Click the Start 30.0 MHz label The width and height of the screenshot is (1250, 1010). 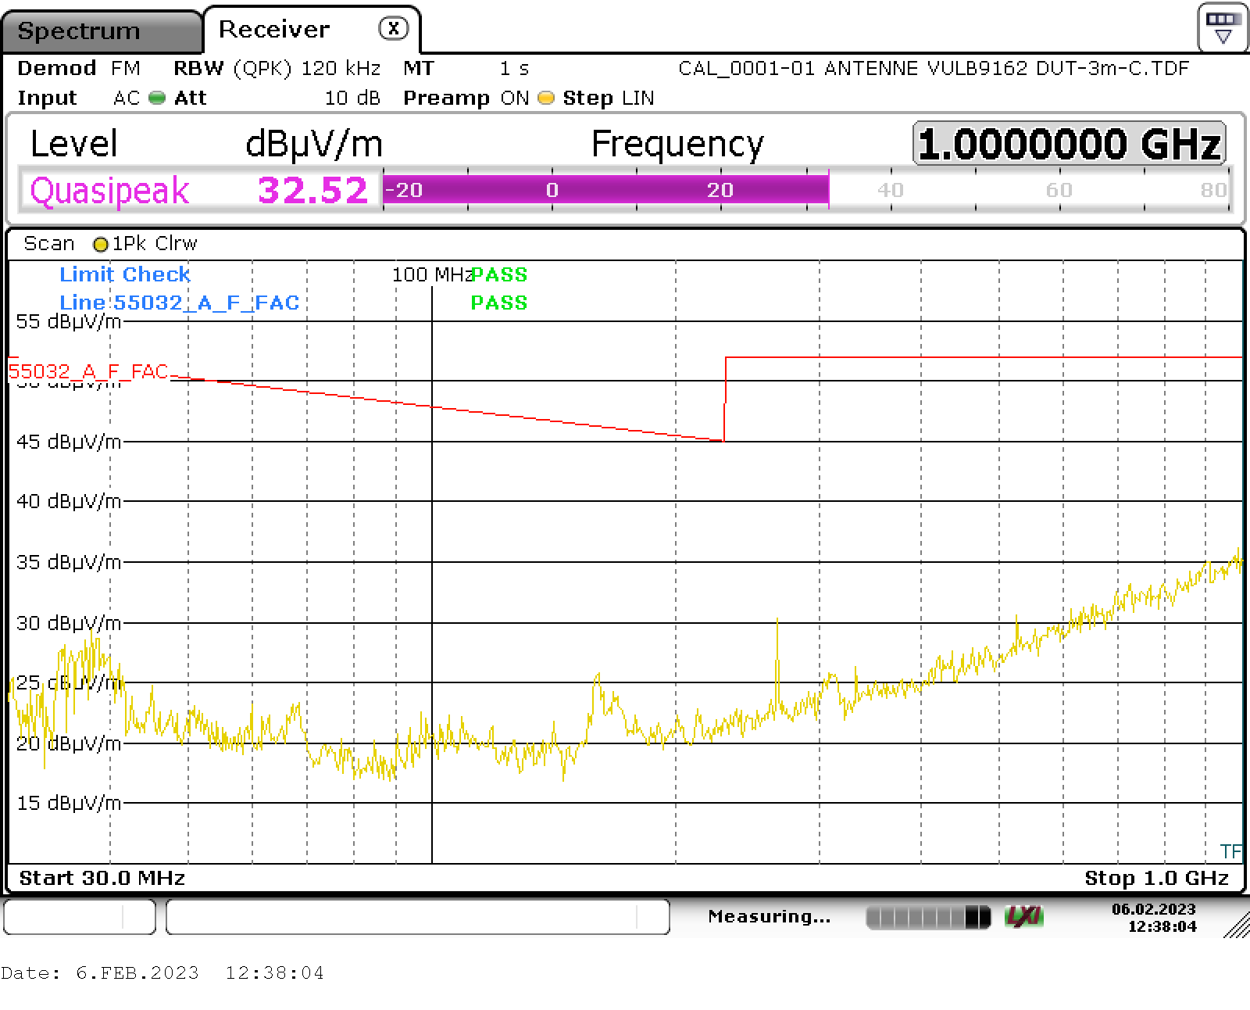coord(102,878)
